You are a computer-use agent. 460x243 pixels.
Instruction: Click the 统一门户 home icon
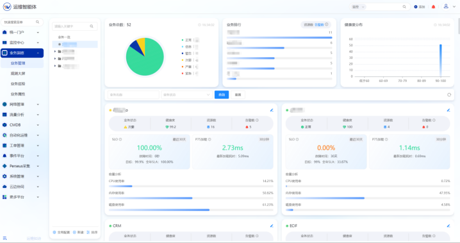pyautogui.click(x=4, y=32)
